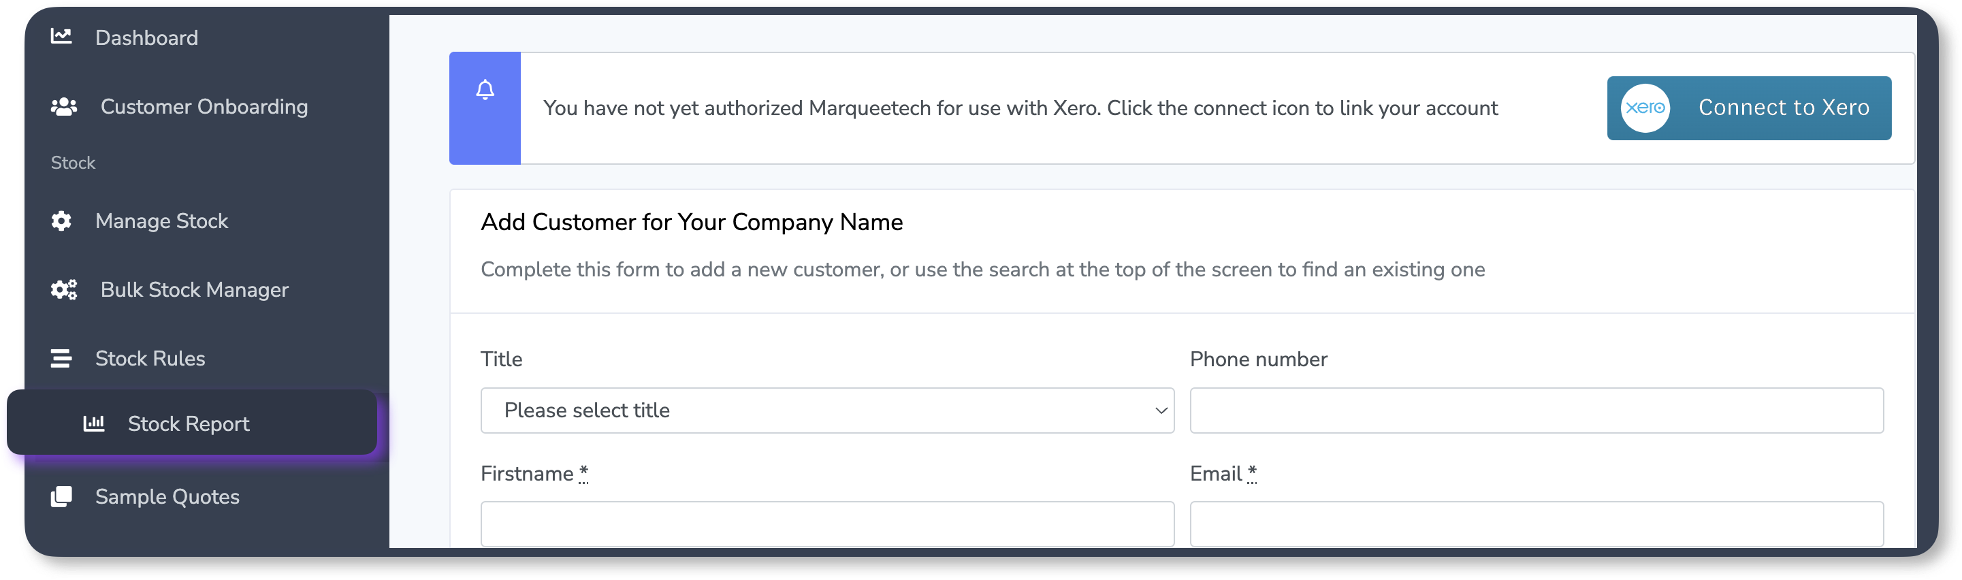Click the Stock Report bar chart icon
This screenshot has width=1962, height=580.
[94, 423]
